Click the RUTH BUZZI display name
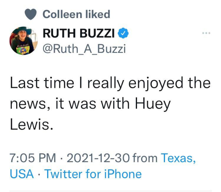221x192 pixels. tap(79, 34)
